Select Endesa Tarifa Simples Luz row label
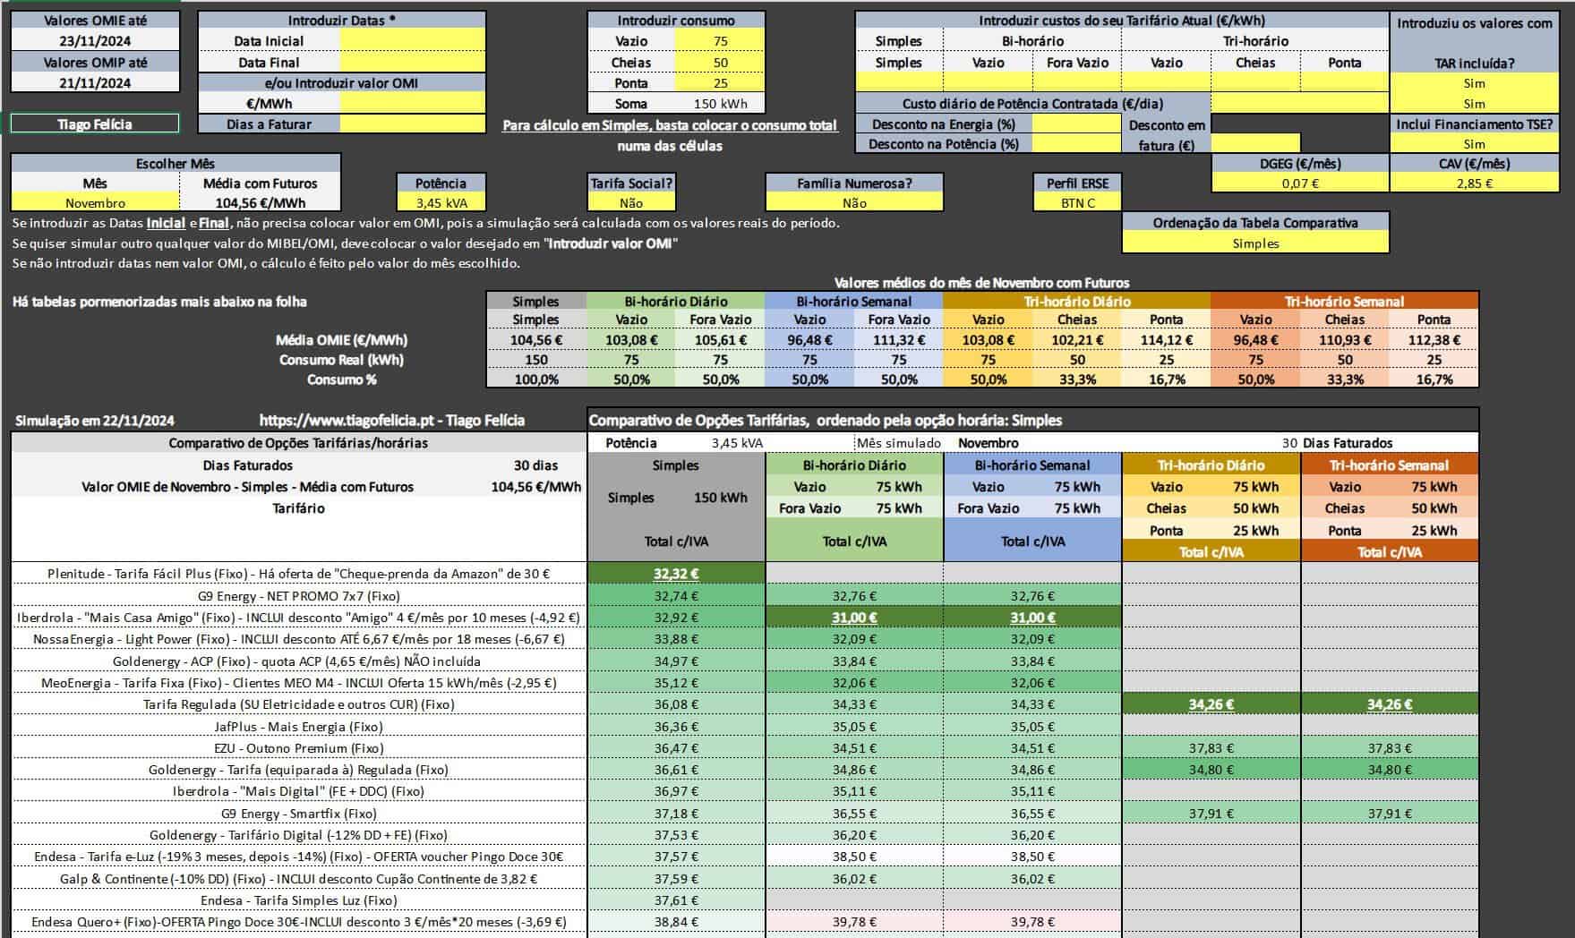 click(299, 900)
